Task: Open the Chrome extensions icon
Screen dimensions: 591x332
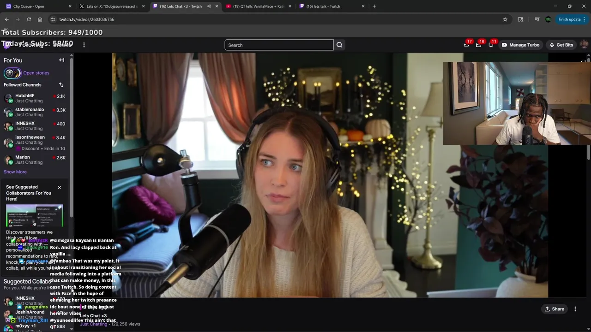Action: (x=520, y=19)
